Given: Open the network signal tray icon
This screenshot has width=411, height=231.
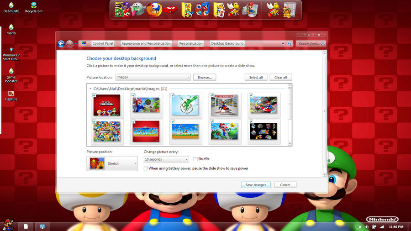Looking at the screenshot, I should (x=382, y=227).
